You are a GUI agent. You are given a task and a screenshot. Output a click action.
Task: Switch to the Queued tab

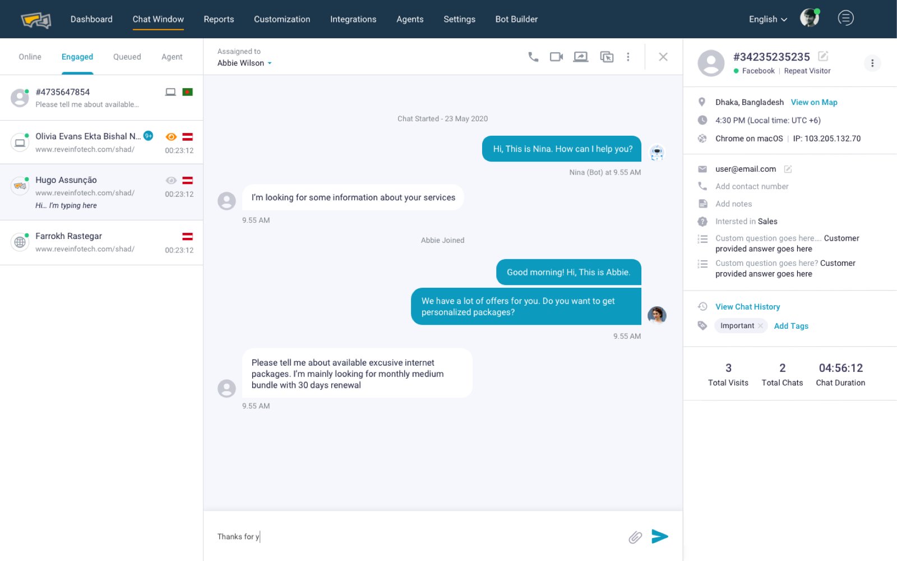point(127,57)
